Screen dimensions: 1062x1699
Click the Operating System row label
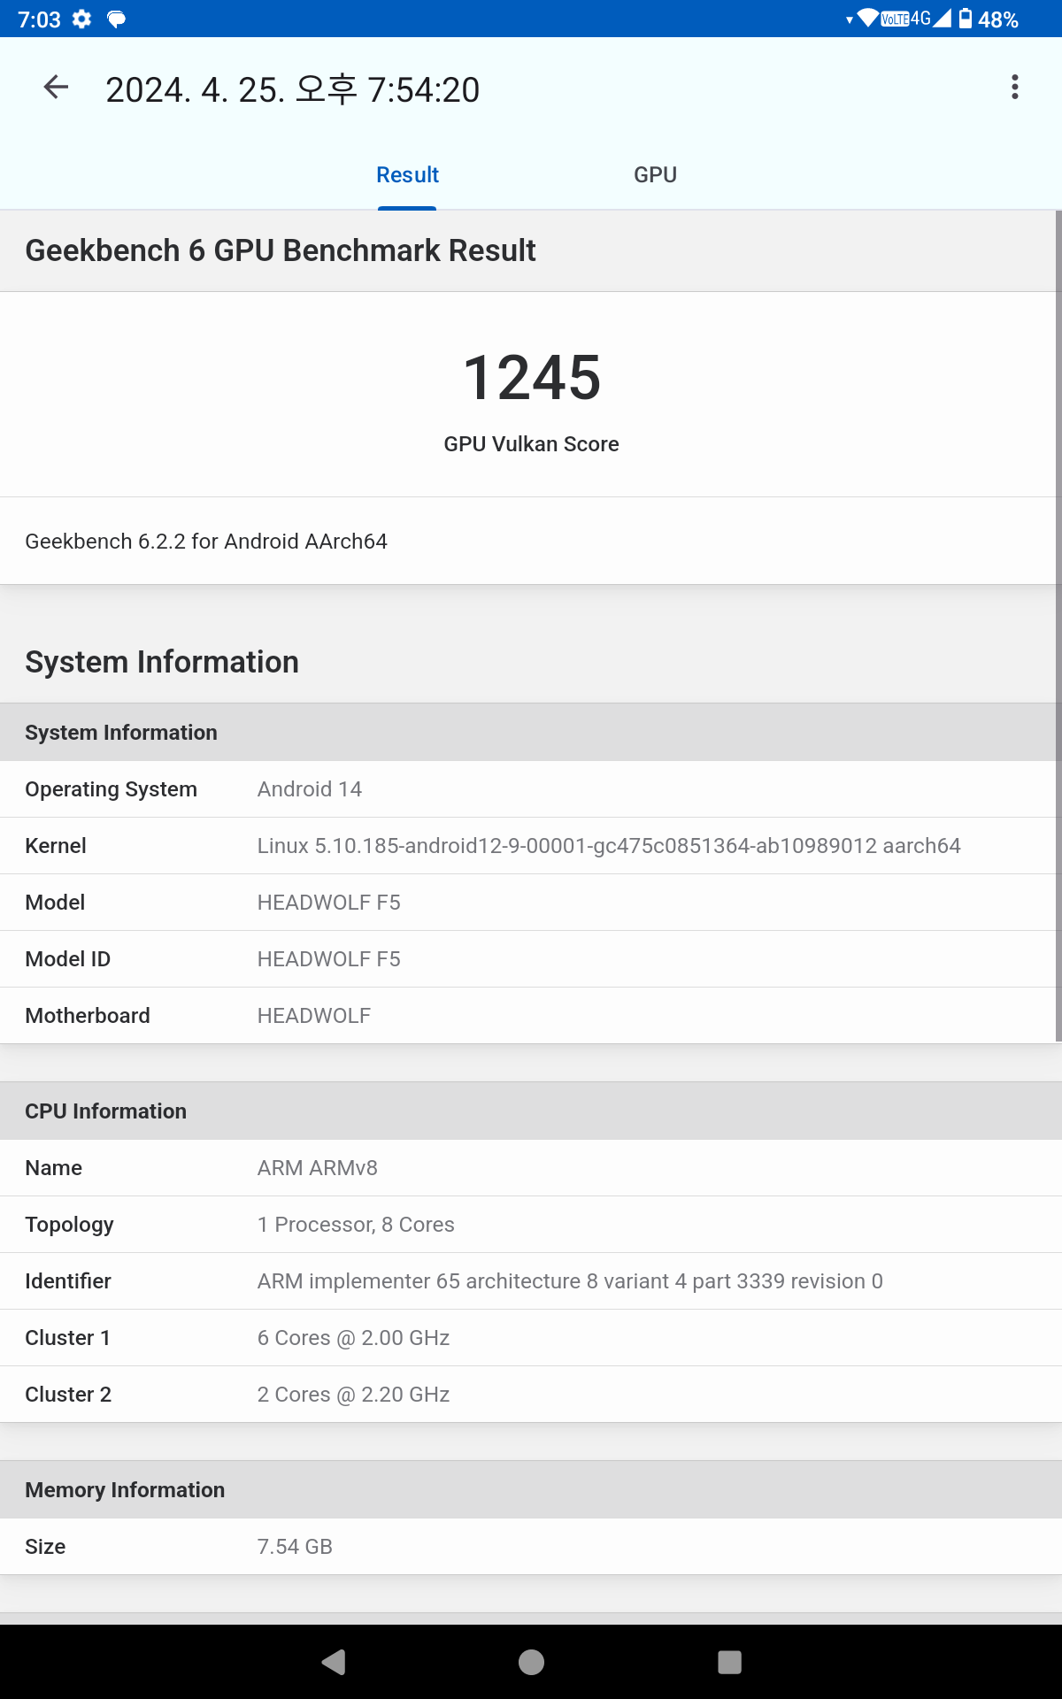click(111, 789)
